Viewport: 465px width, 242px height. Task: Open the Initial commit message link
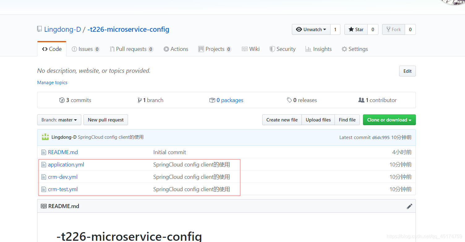tap(170, 152)
